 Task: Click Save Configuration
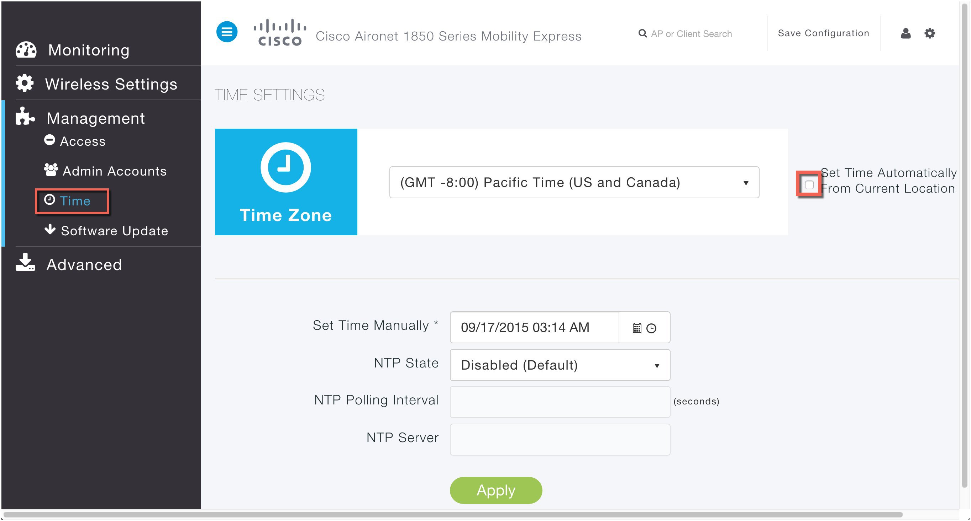(x=823, y=33)
